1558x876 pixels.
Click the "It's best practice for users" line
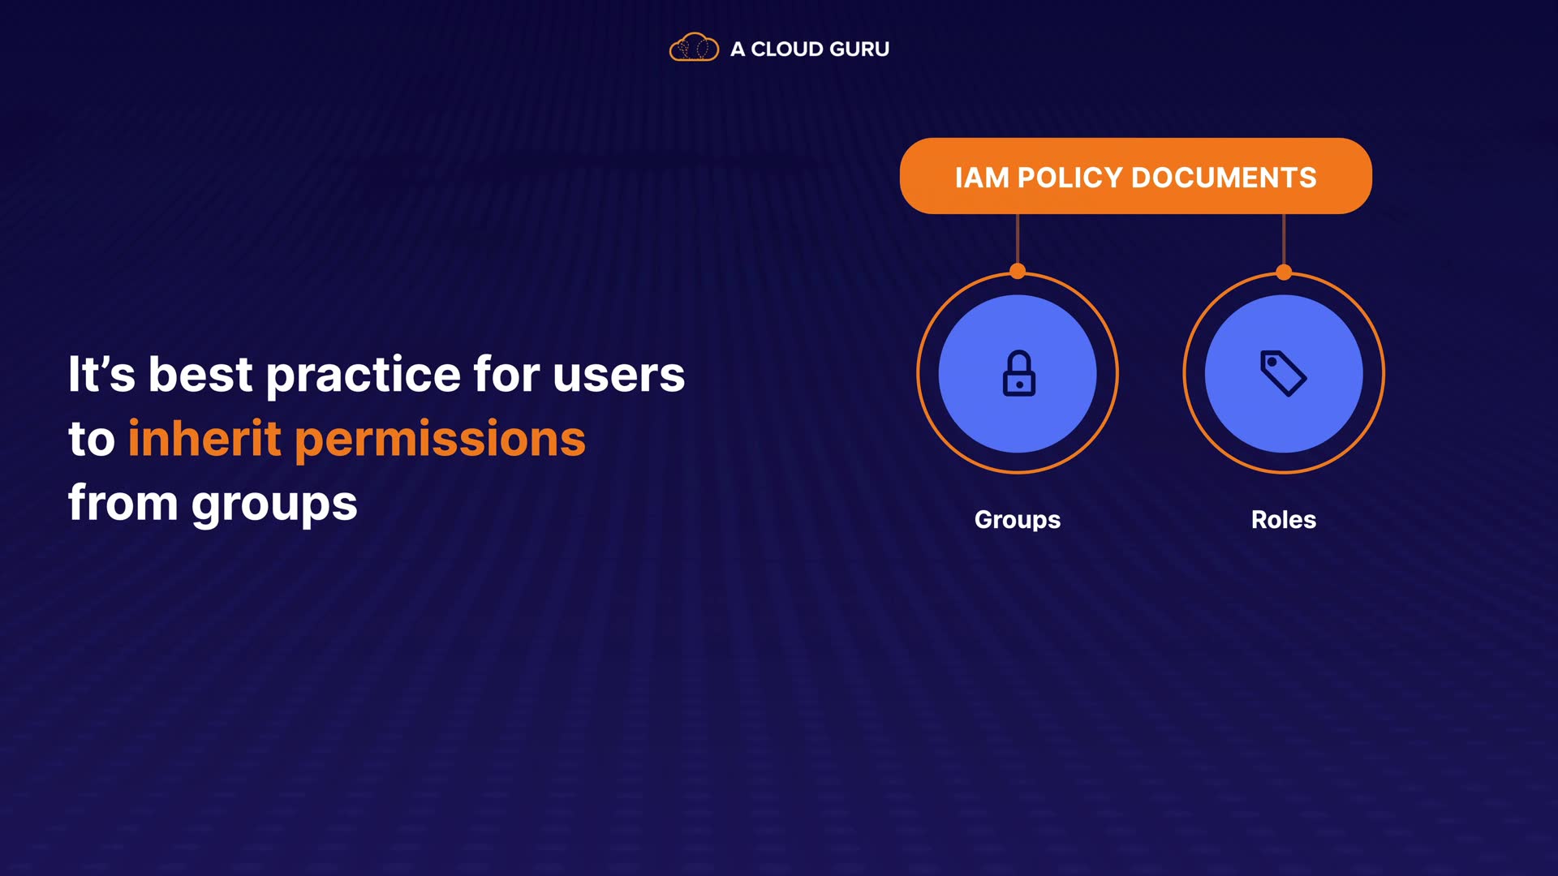376,375
